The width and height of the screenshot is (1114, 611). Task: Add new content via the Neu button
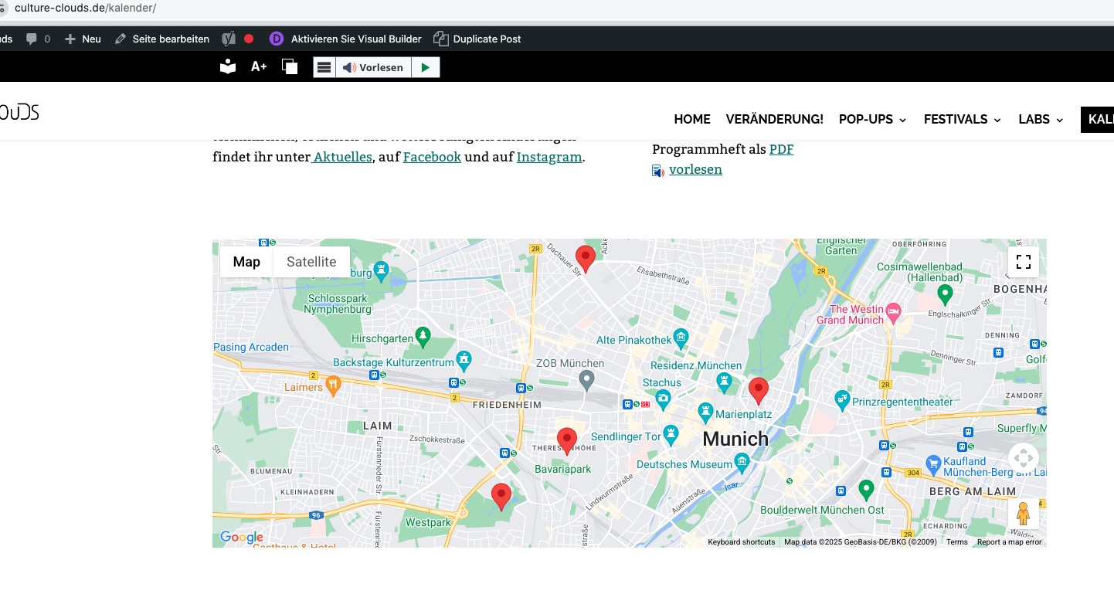[x=83, y=39]
